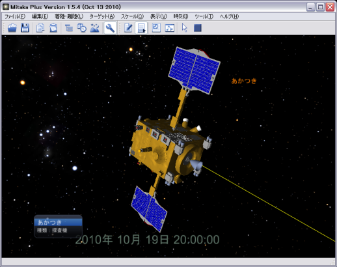The image size is (337, 267).
Task: Click the notepad with pencil icon
Action: point(128,28)
